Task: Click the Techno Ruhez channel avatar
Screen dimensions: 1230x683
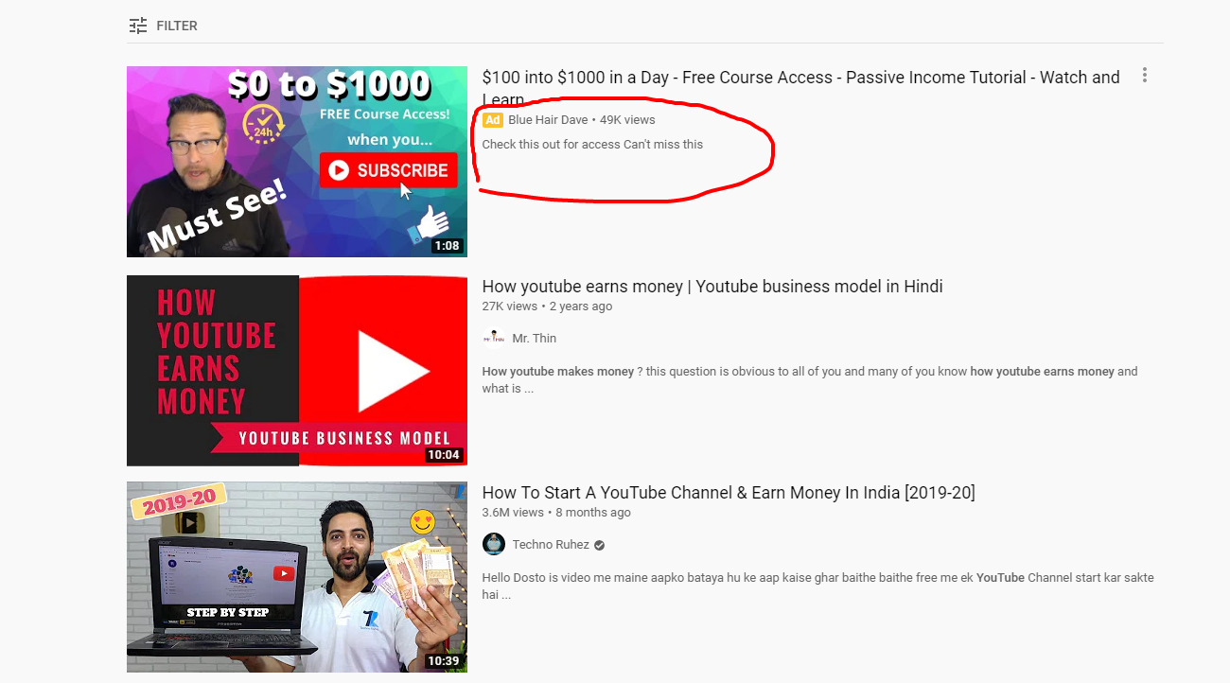Action: [x=494, y=544]
